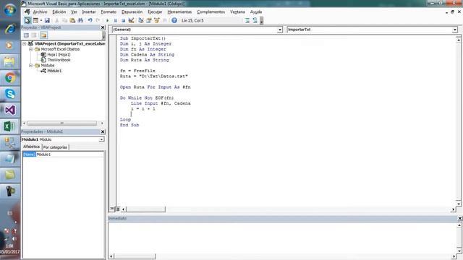Open the ImportarTxt procedure dropdown
This screenshot has height=260, width=463.
click(455, 30)
